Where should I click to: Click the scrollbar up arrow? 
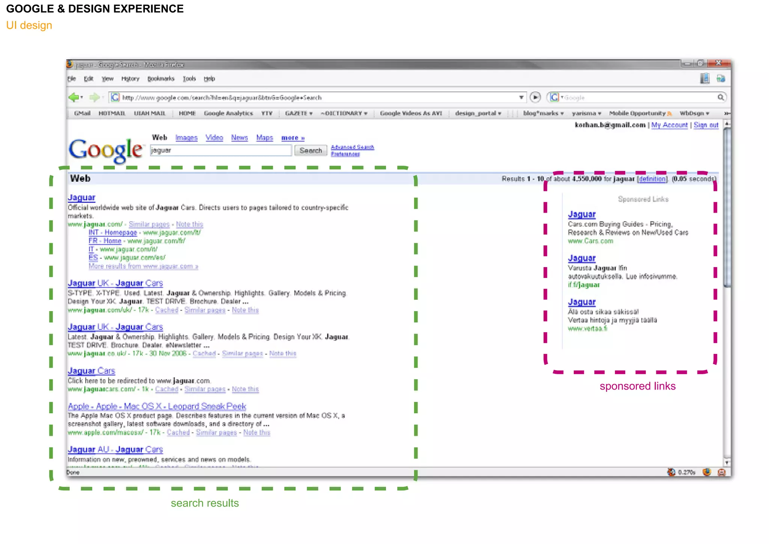727,124
